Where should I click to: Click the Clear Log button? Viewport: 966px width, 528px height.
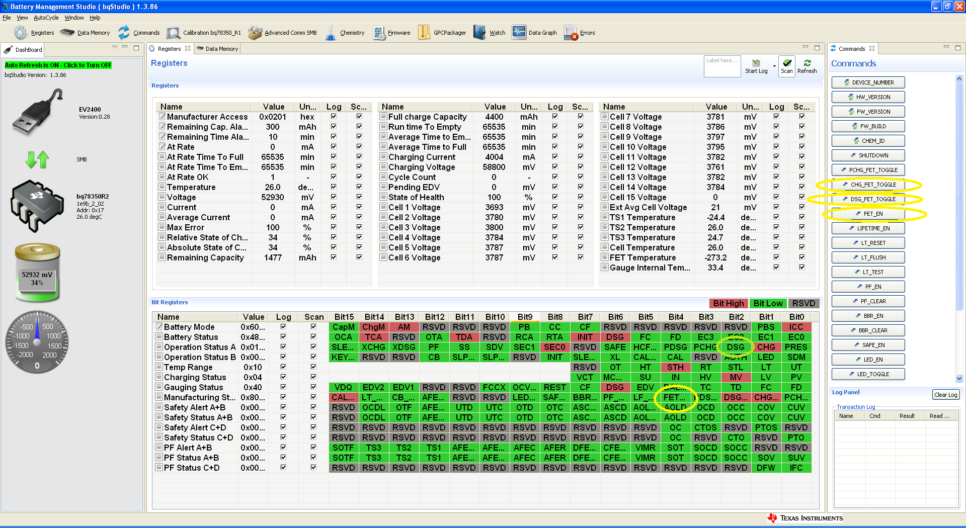[946, 395]
